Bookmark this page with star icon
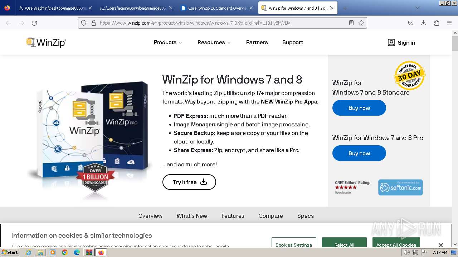 click(361, 23)
